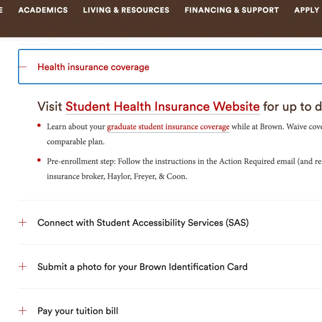Open the Apply menu item

(x=307, y=10)
